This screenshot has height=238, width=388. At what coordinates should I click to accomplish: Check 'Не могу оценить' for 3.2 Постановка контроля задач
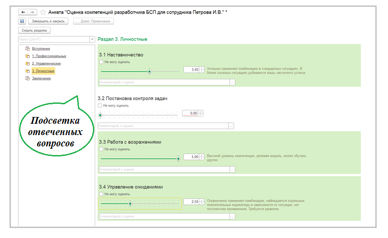tap(101, 106)
